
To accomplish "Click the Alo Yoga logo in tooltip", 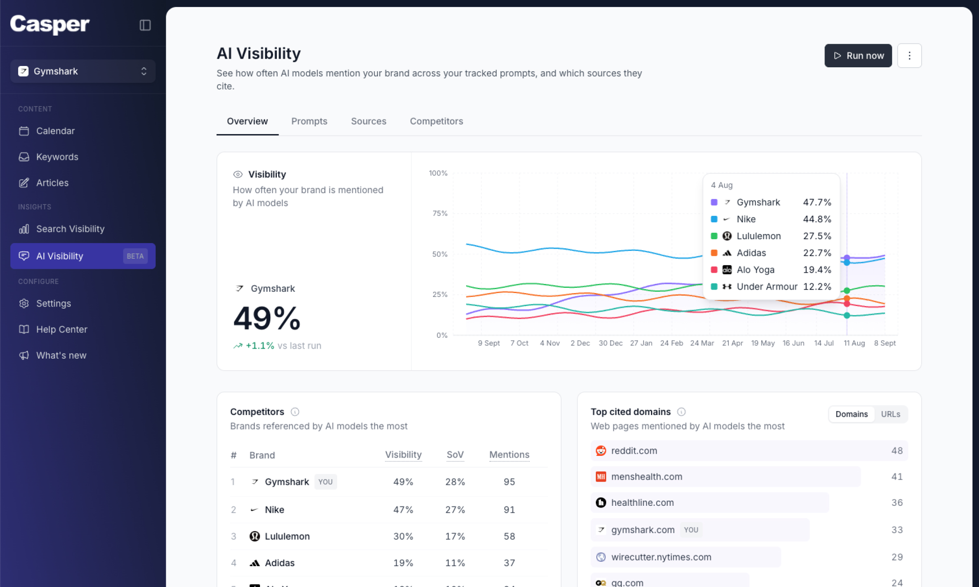I will [x=727, y=270].
